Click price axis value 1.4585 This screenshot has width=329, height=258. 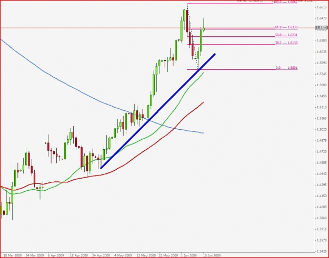322,163
